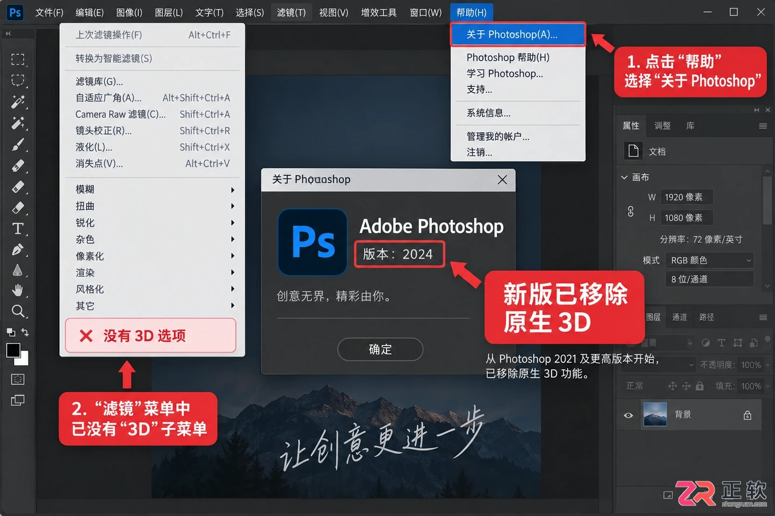Collapse the 画布 section
The image size is (775, 516).
[624, 177]
